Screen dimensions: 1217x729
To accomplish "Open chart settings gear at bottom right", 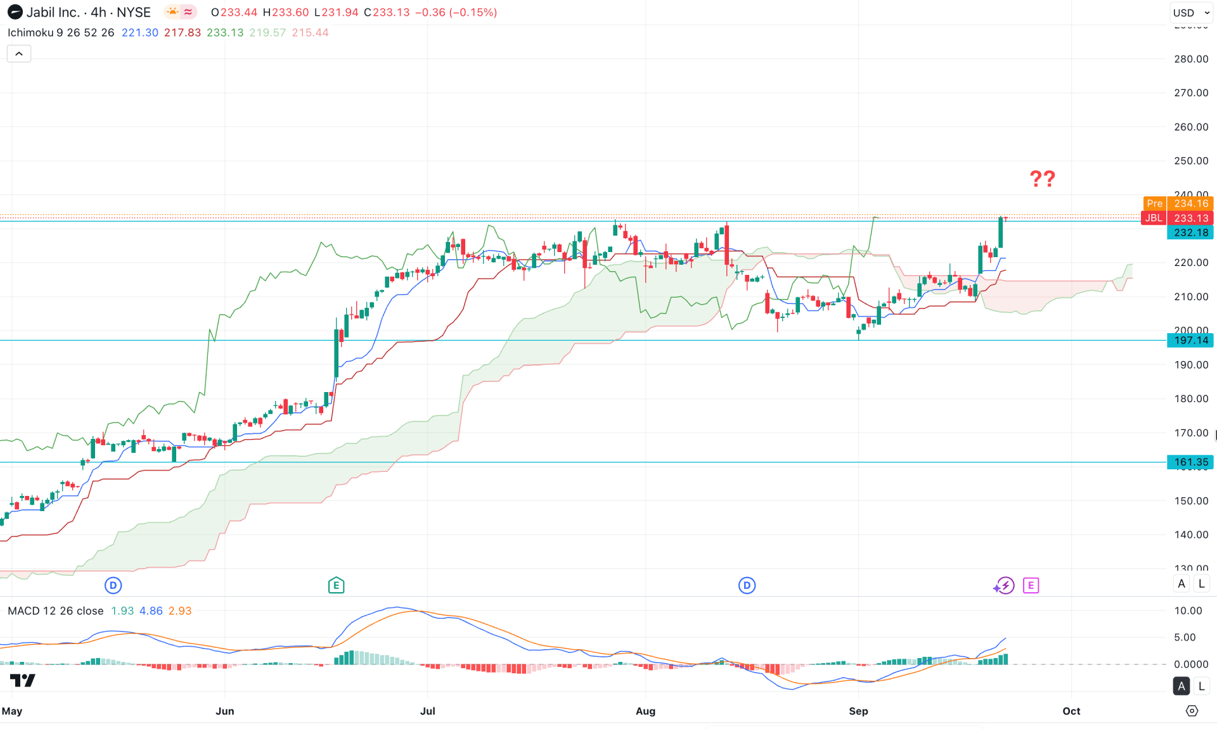I will tap(1192, 711).
